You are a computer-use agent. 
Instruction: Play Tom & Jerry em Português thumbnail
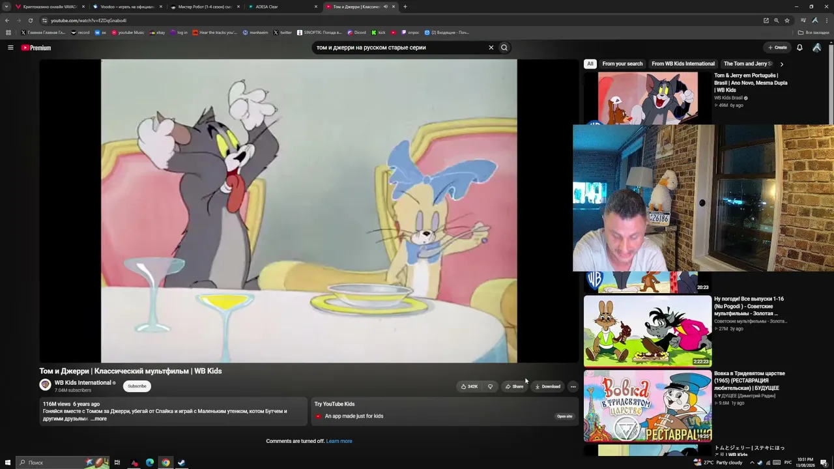pos(648,98)
